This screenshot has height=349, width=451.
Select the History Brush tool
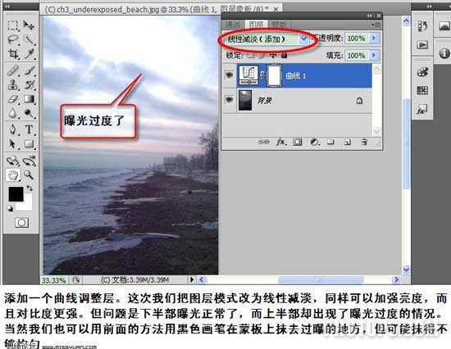click(x=29, y=85)
